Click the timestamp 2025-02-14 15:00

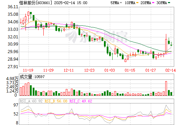click(x=71, y=3)
